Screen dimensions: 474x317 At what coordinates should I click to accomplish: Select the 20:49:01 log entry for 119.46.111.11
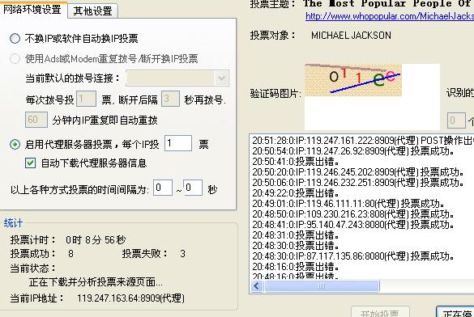[348, 204]
